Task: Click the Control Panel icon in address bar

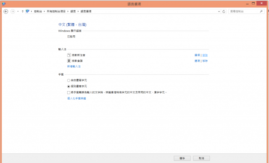Action: (27, 11)
